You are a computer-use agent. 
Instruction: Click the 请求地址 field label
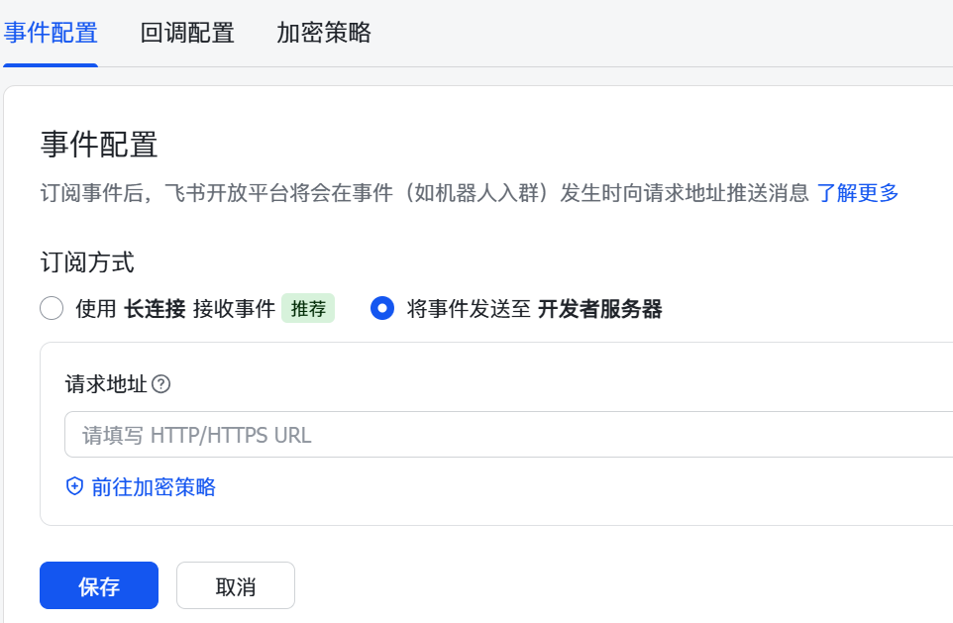(x=106, y=384)
